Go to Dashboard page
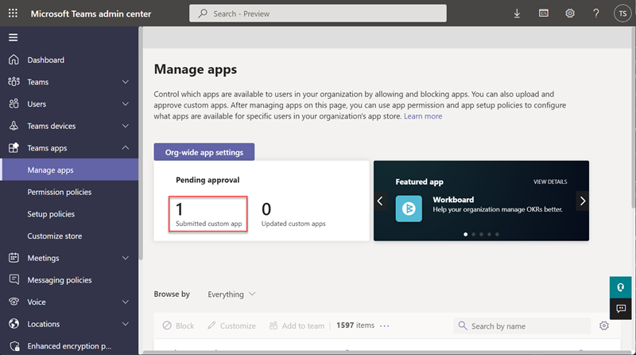 point(46,60)
